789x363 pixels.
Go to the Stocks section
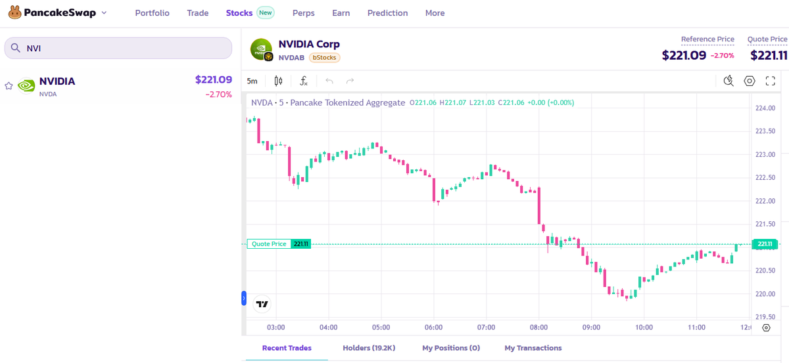tap(239, 13)
